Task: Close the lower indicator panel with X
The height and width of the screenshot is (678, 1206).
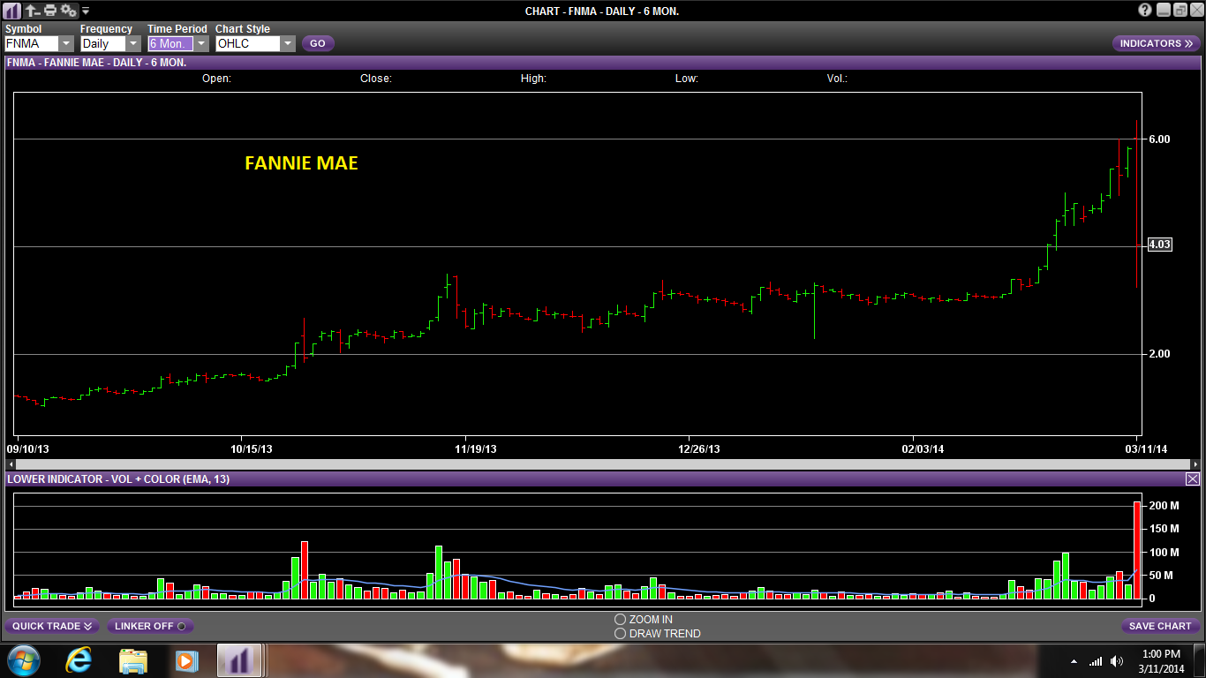Action: point(1193,478)
